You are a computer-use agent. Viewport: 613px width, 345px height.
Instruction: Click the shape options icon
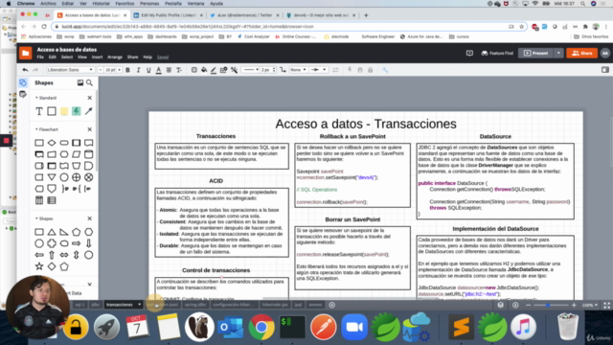pos(223,70)
